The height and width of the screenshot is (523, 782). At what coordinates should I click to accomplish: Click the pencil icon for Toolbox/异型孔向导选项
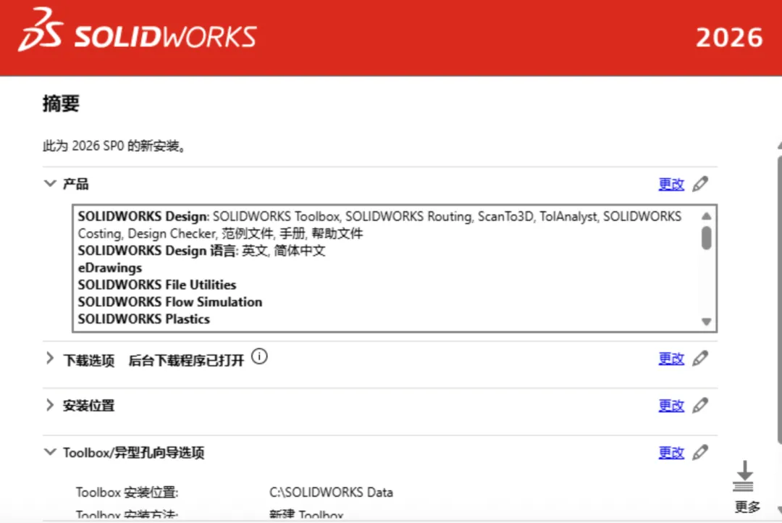tap(700, 452)
